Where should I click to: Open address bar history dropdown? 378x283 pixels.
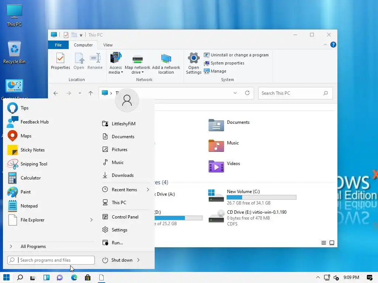(x=235, y=93)
